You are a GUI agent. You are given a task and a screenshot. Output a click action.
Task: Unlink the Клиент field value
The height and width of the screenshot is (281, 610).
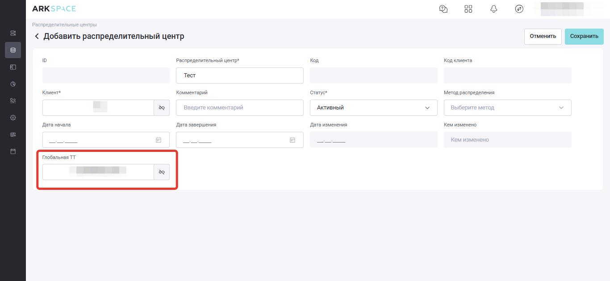162,108
